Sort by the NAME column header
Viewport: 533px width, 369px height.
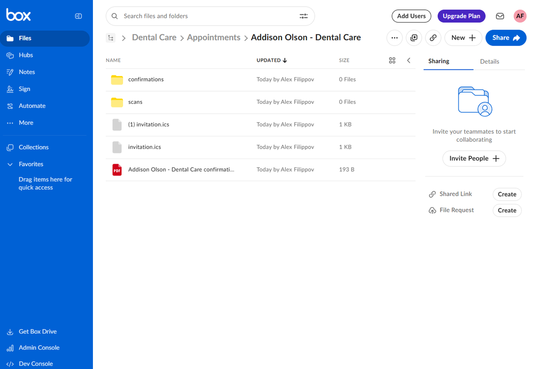pos(113,60)
